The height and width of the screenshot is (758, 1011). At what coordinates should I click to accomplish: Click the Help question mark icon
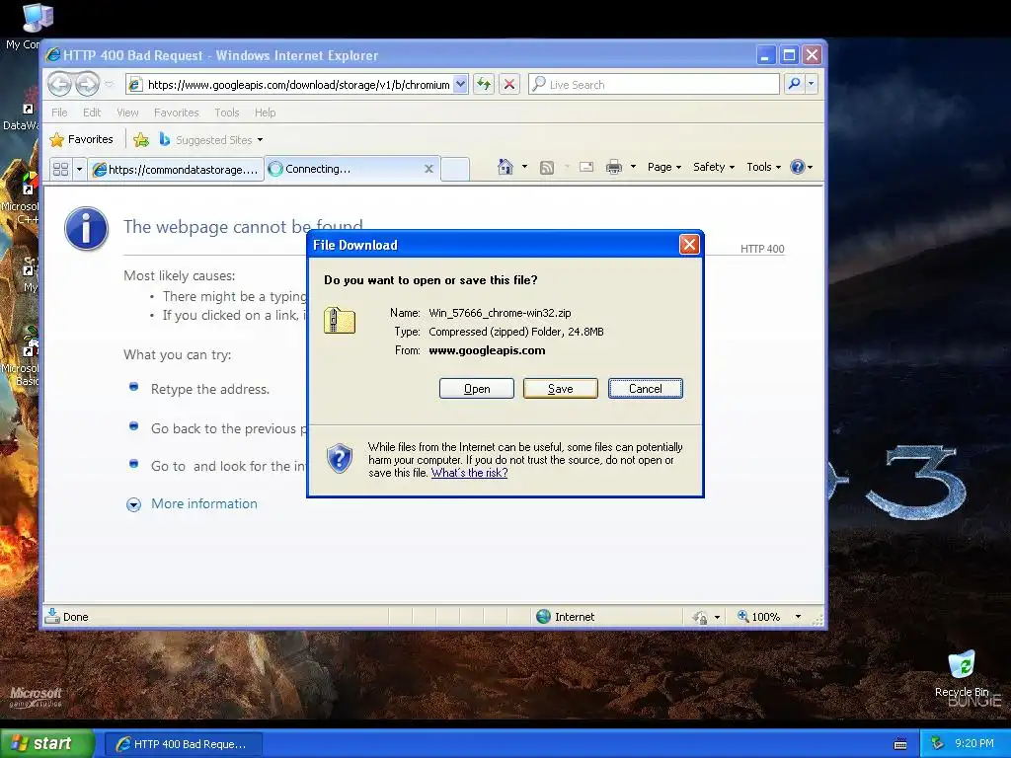pyautogui.click(x=798, y=167)
